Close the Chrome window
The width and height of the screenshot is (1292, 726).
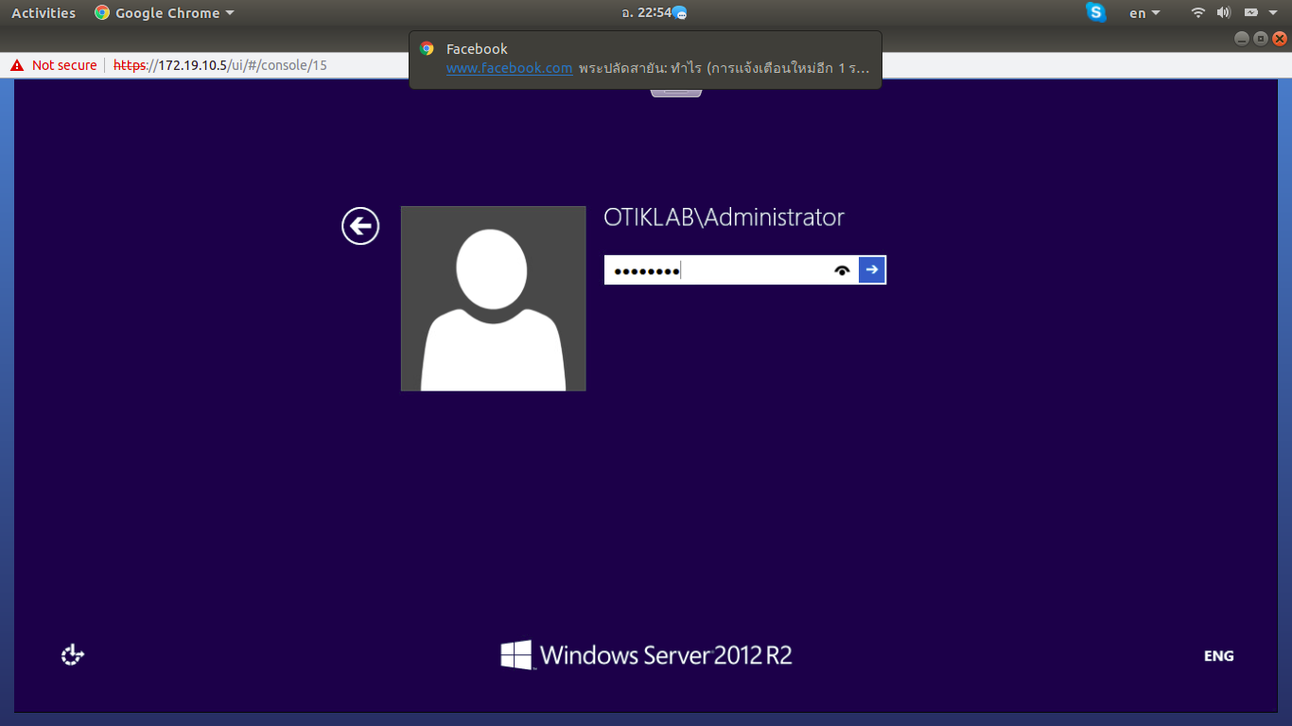(x=1280, y=39)
